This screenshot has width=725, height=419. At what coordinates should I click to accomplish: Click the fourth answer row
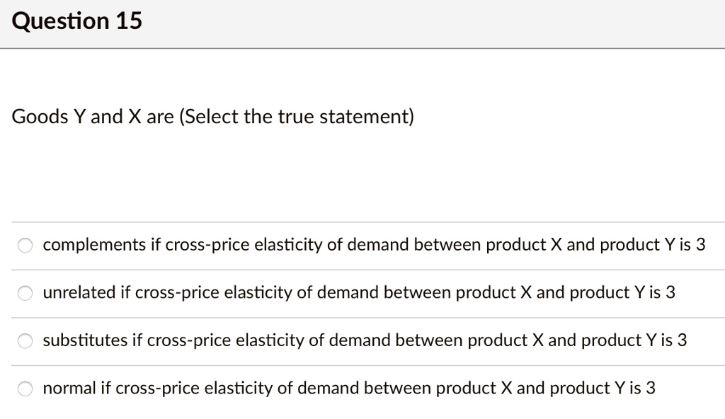point(362,388)
